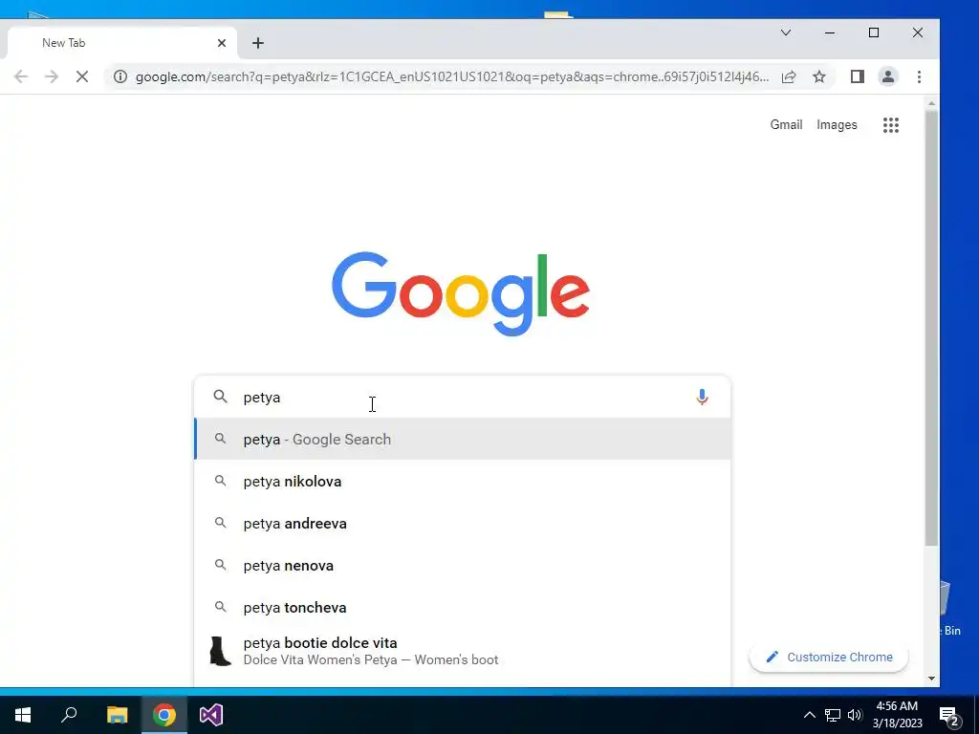View site information icon in address bar
Image resolution: width=979 pixels, height=734 pixels.
pos(120,76)
